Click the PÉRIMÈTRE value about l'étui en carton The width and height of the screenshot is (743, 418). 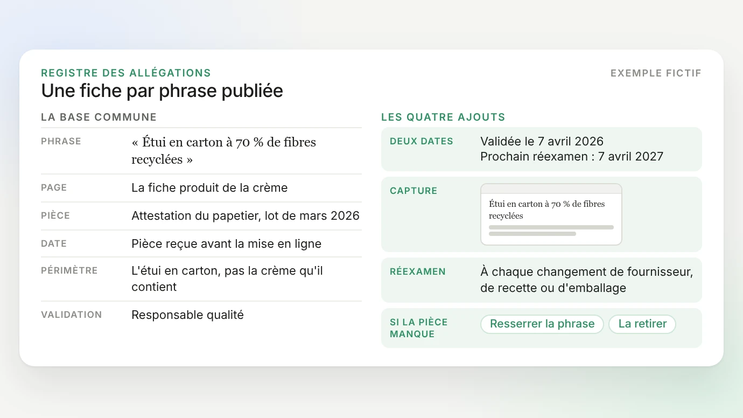[x=227, y=279]
